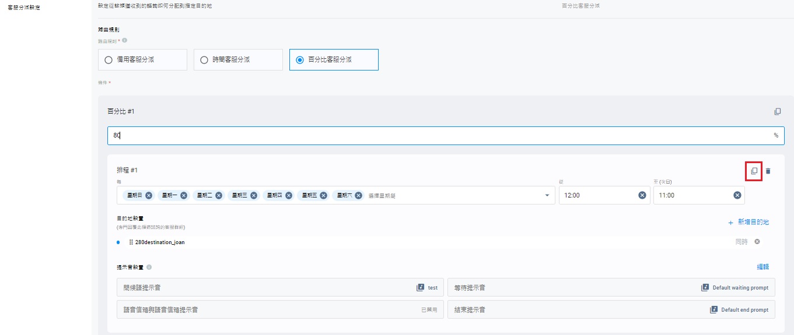The height and width of the screenshot is (335, 794).
Task: Click the 問候語提示音 prompt box
Action: (x=280, y=287)
